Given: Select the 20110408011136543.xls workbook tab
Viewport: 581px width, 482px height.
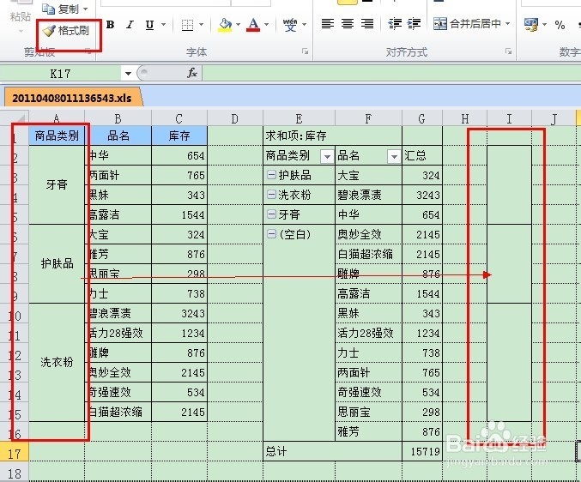Looking at the screenshot, I should pos(72,98).
